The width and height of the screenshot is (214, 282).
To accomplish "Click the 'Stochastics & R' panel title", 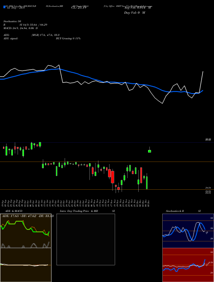I will click(175, 211).
